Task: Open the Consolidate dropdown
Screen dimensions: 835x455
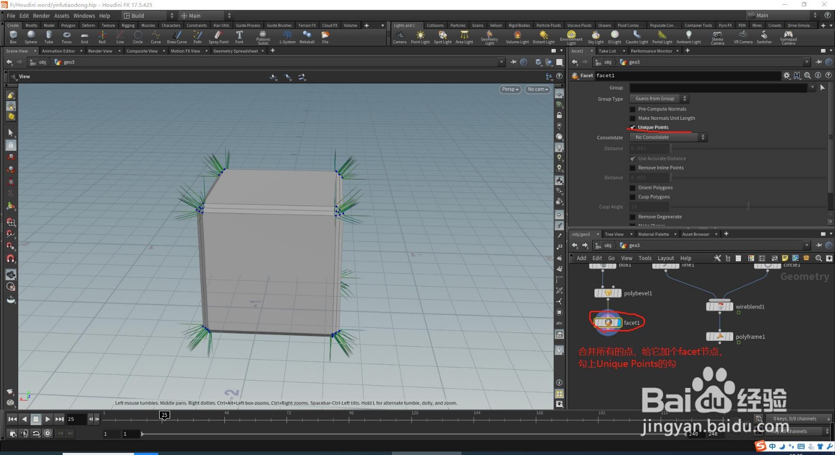Action: click(668, 137)
